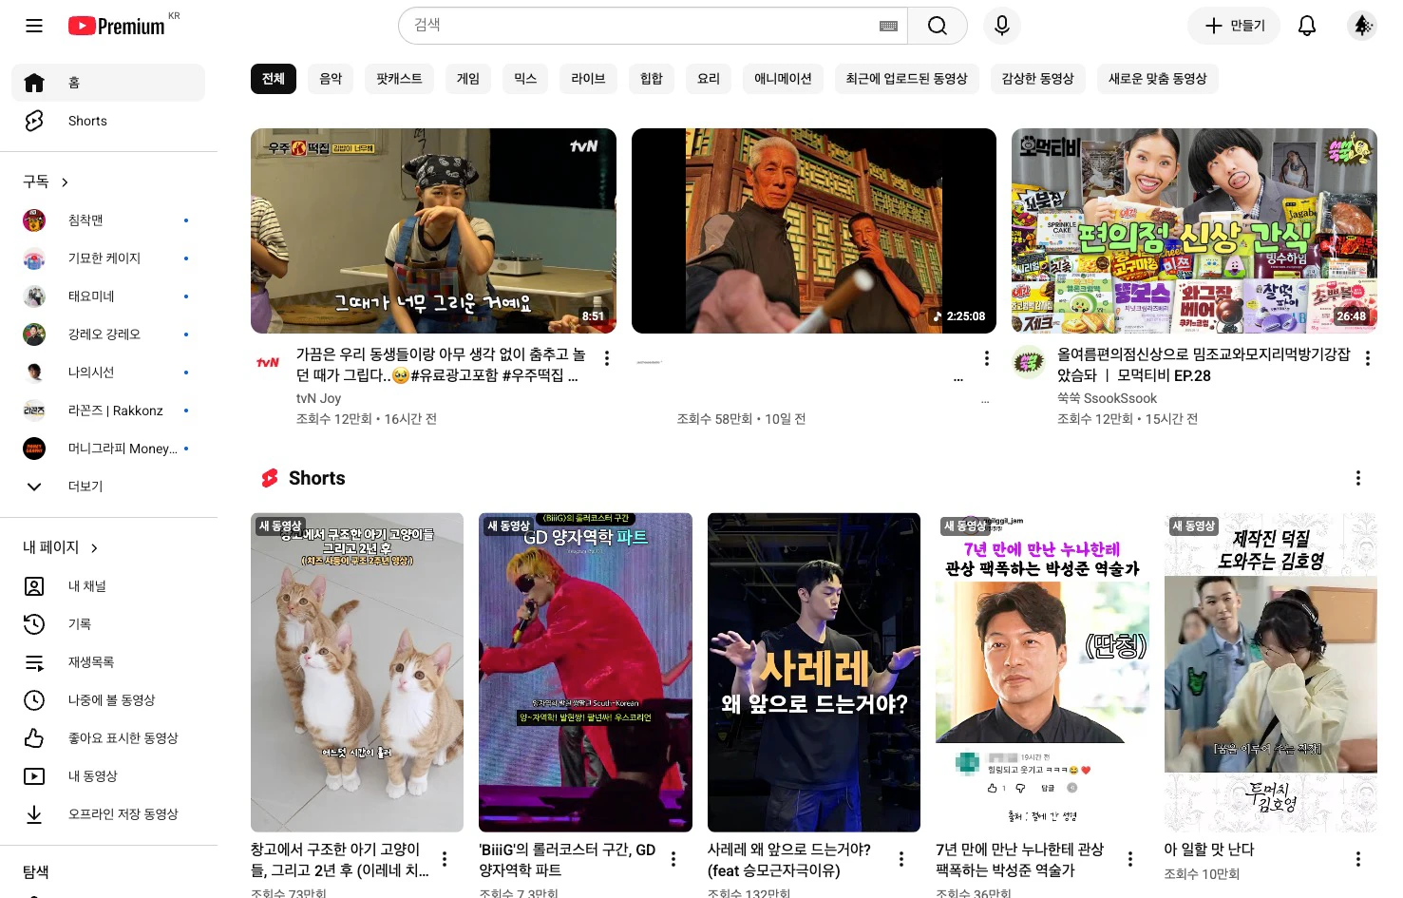This screenshot has width=1403, height=898.
Task: Expand the 내 페이지 section
Action: 61,547
